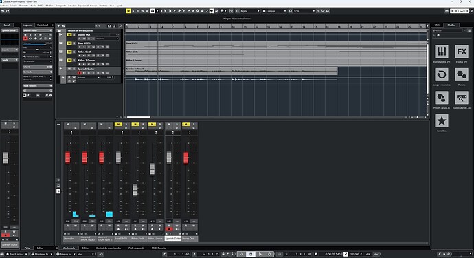Select the Erase tool
Image resolution: width=474 pixels, height=258 pixels.
pyautogui.click(x=179, y=11)
